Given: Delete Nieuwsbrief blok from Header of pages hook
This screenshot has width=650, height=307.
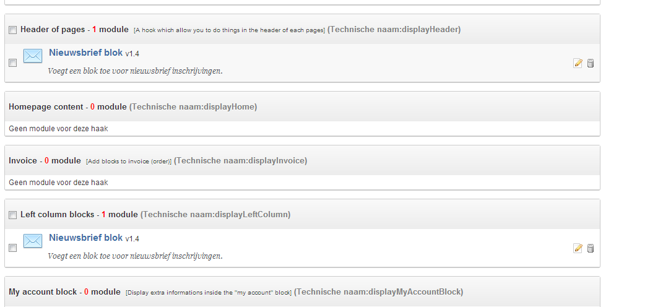Looking at the screenshot, I should click(x=591, y=63).
